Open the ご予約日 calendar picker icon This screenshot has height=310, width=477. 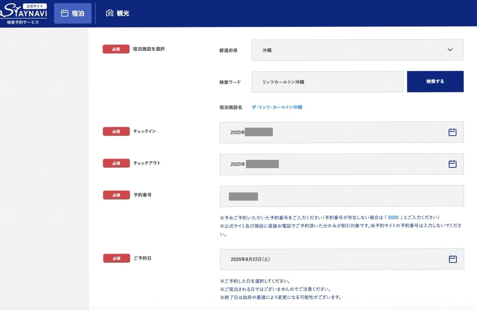[x=452, y=259]
